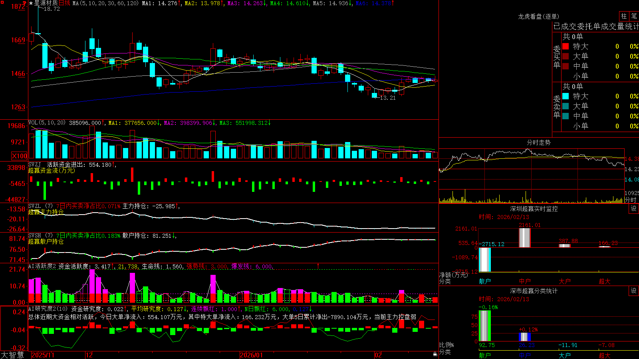Click the 日线 period label
The width and height of the screenshot is (639, 359).
65,3
